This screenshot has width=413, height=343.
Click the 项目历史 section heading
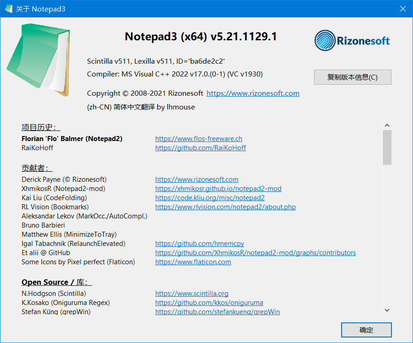[x=41, y=127]
